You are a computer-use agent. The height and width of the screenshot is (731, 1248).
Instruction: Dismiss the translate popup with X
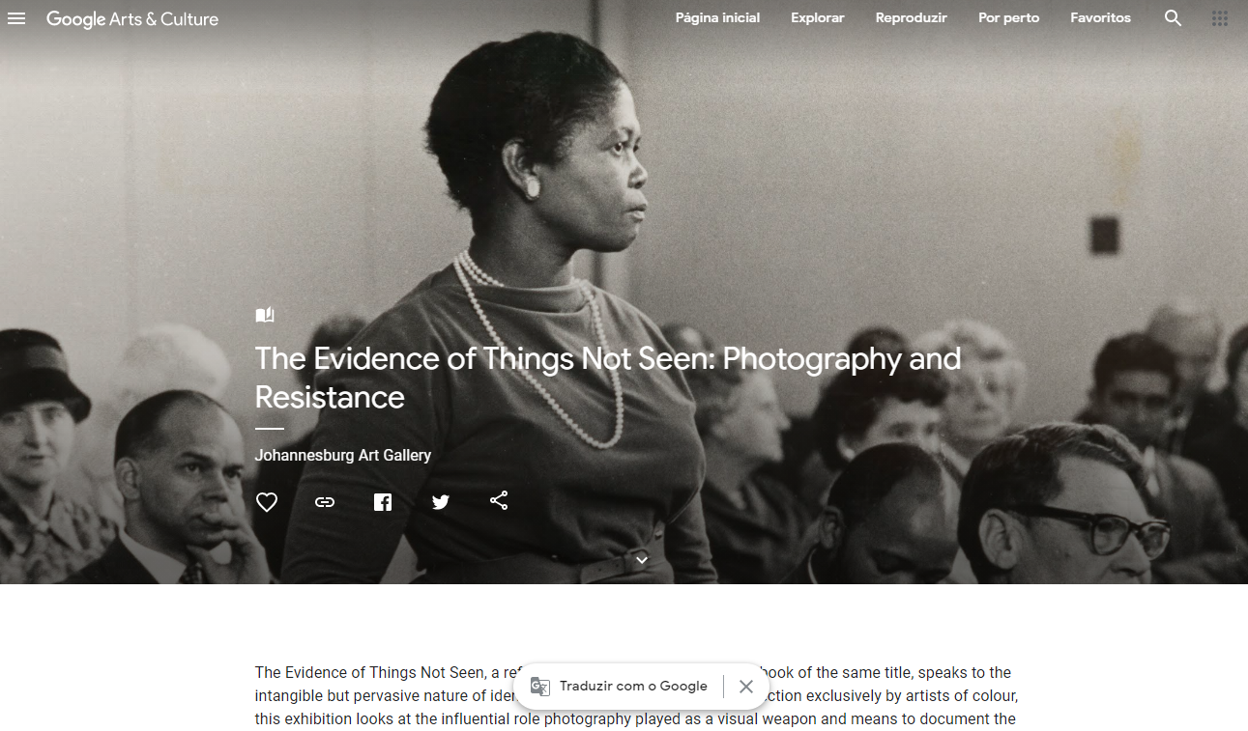(x=746, y=687)
